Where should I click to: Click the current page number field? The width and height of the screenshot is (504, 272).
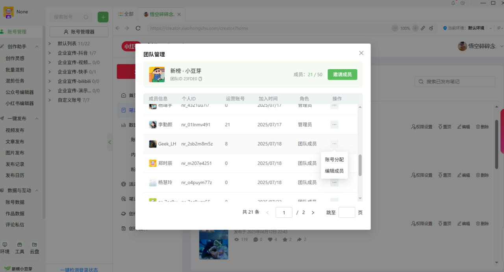pos(284,213)
